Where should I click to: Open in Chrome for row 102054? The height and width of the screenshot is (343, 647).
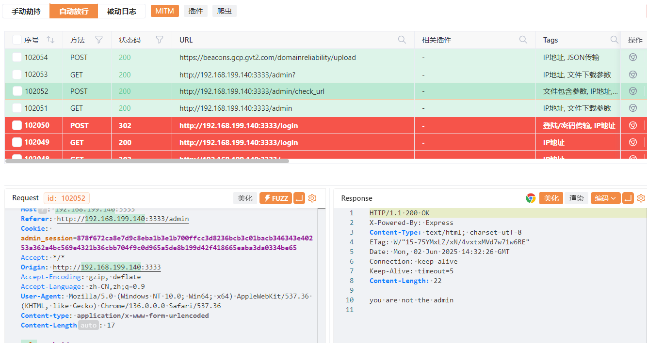(x=632, y=58)
